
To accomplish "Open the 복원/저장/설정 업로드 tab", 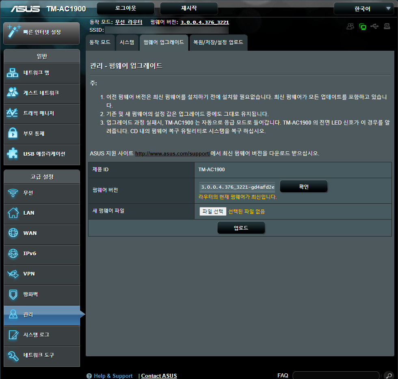I will click(218, 42).
